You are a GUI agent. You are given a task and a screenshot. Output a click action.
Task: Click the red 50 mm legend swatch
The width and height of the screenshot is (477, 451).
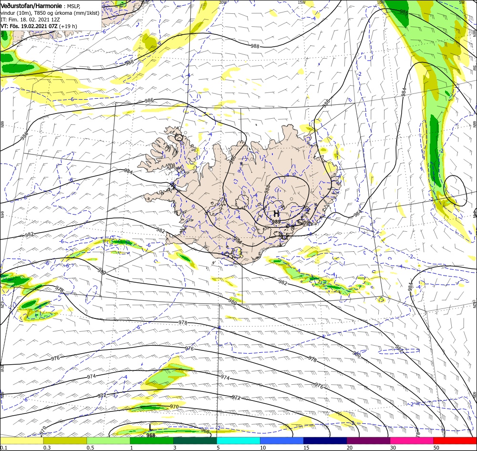(x=455, y=441)
